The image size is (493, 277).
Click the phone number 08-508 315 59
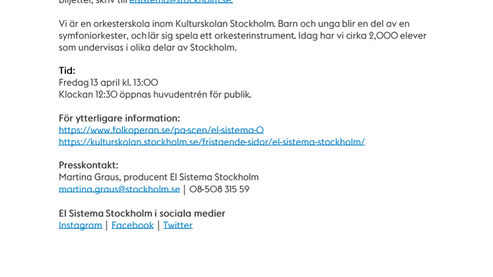[219, 190]
